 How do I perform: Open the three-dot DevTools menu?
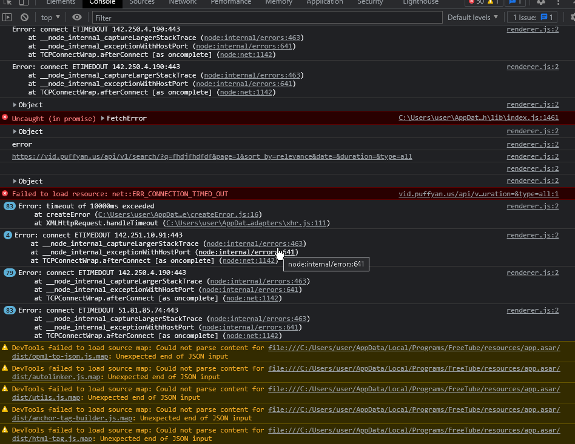tap(558, 2)
